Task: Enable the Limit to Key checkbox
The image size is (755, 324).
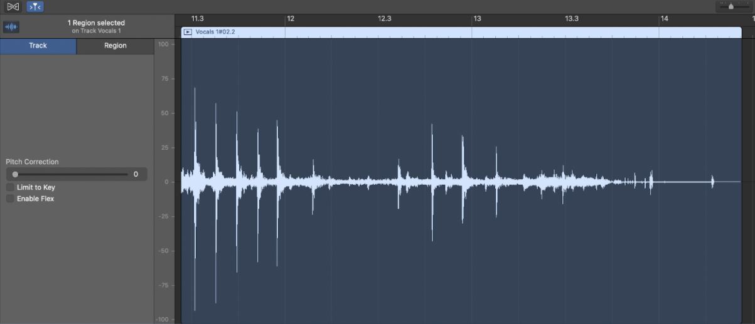Action: tap(10, 187)
